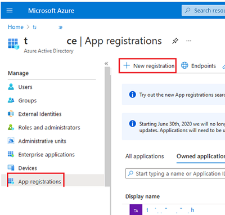This screenshot has height=215, width=225.
Task: Click the Users icon
Action: click(x=11, y=87)
